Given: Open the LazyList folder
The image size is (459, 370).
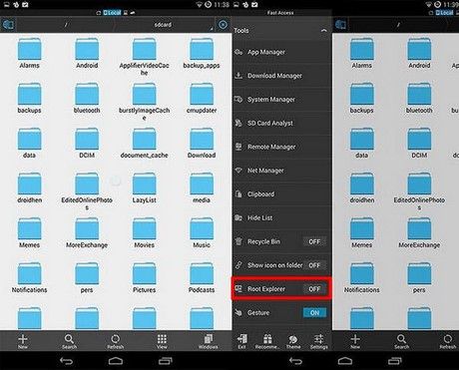Looking at the screenshot, I should coord(144,187).
